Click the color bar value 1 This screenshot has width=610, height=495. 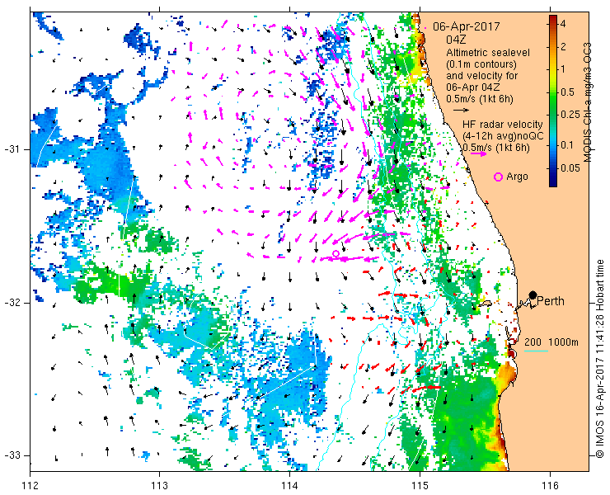point(563,69)
